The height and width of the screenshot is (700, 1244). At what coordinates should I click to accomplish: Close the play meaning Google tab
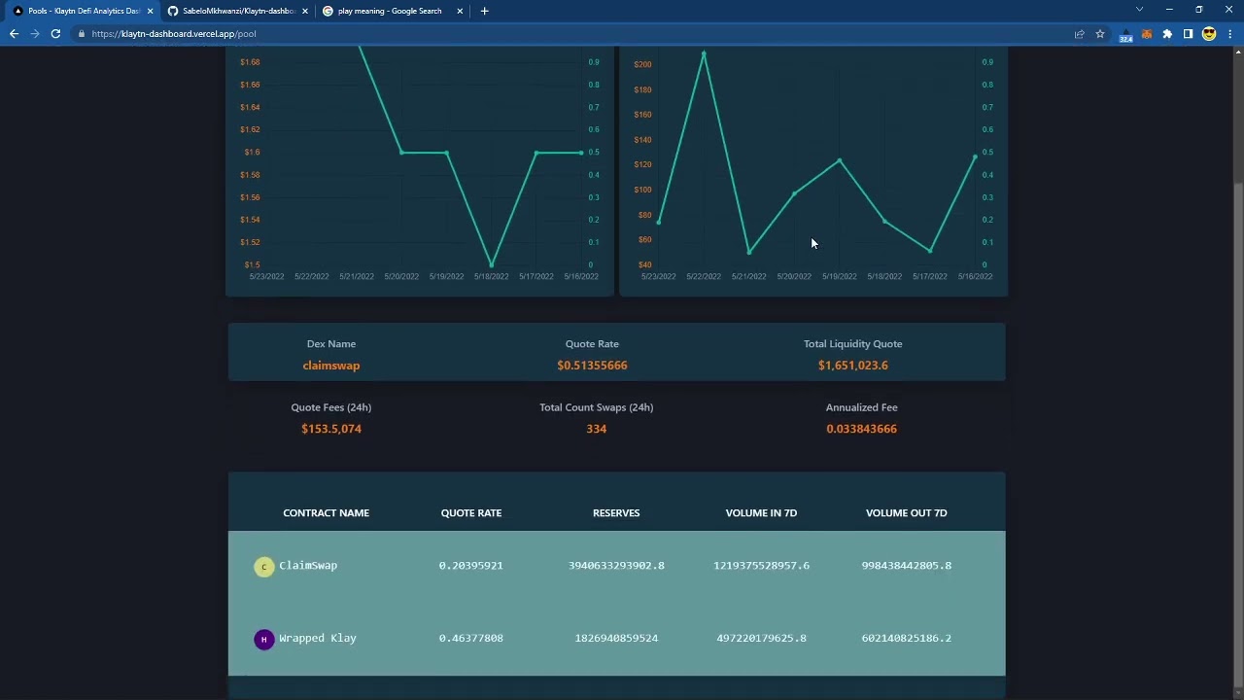coord(460,11)
